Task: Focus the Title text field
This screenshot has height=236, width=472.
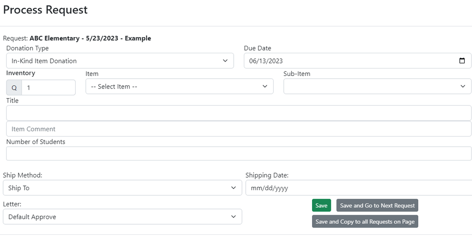Action: (x=239, y=113)
